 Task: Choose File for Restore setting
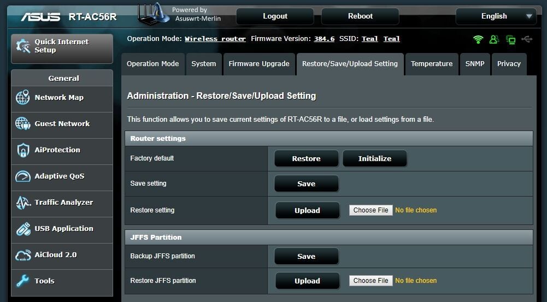pos(371,210)
